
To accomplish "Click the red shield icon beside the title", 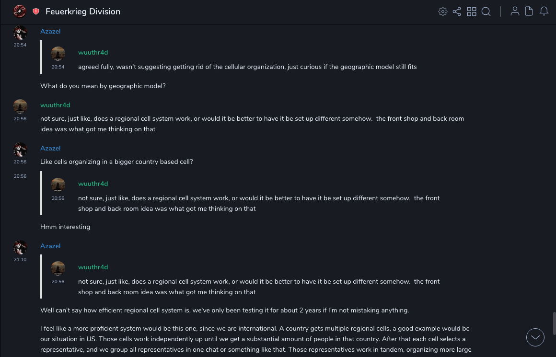I will pos(36,12).
